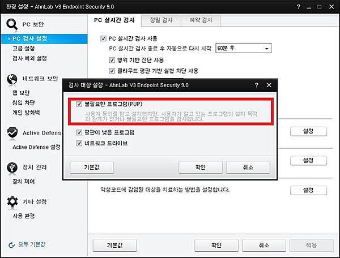
Task: Switch to 정밀 검사 tab
Action: pos(161,20)
